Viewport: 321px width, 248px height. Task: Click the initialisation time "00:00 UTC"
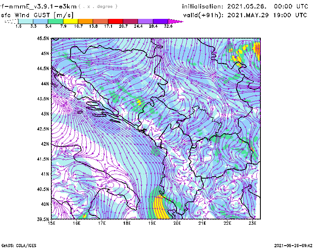click(291, 6)
